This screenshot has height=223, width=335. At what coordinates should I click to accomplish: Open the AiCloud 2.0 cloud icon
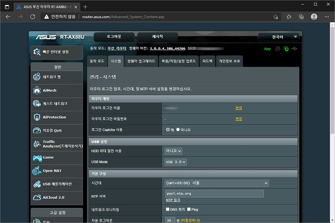37,197
